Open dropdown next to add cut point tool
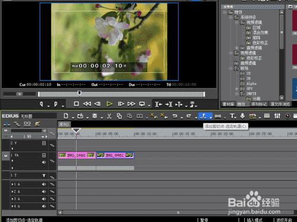This screenshot has width=297, height=222. tap(211, 118)
